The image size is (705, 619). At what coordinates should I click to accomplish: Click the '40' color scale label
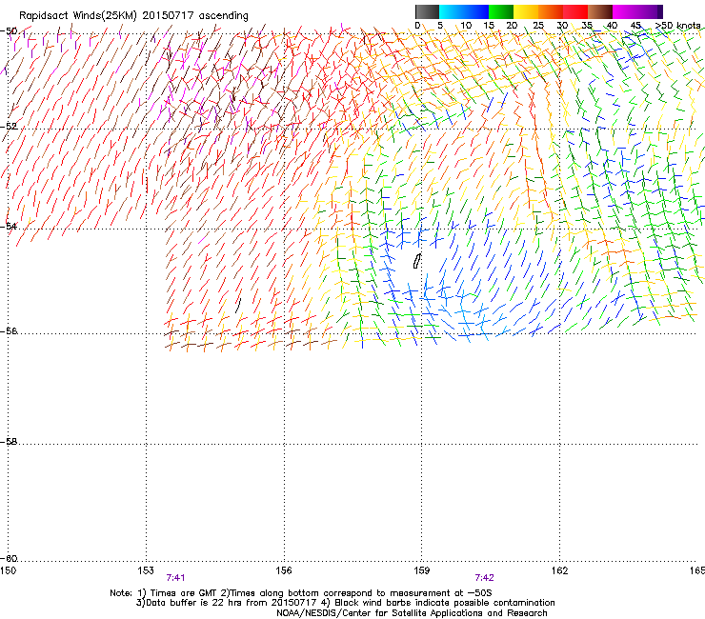coord(612,26)
